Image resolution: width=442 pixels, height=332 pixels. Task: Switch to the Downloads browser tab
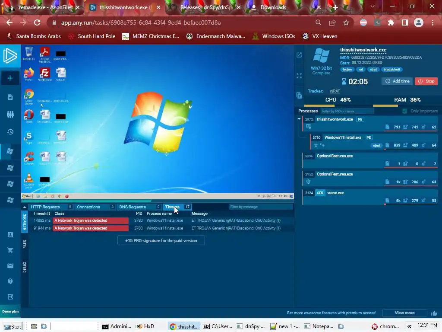(285, 7)
